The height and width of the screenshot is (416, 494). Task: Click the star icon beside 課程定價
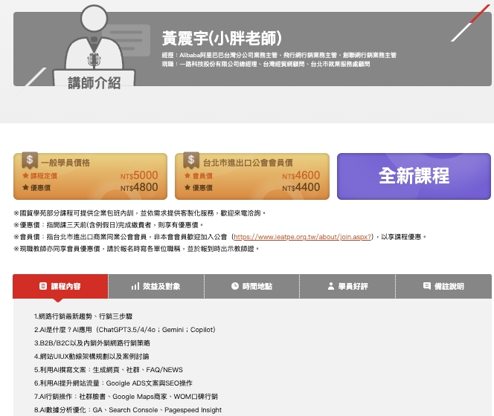(25, 176)
